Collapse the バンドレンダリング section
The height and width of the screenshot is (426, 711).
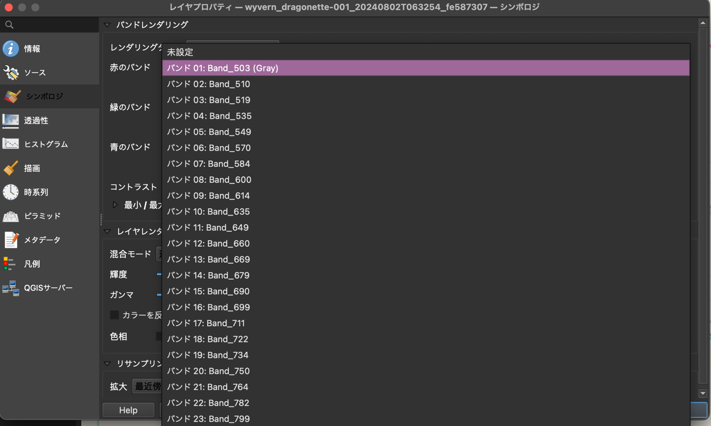click(x=107, y=25)
